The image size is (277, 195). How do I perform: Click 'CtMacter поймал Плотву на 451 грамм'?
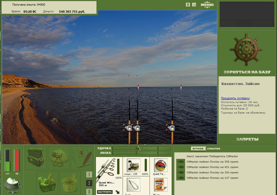212,167
